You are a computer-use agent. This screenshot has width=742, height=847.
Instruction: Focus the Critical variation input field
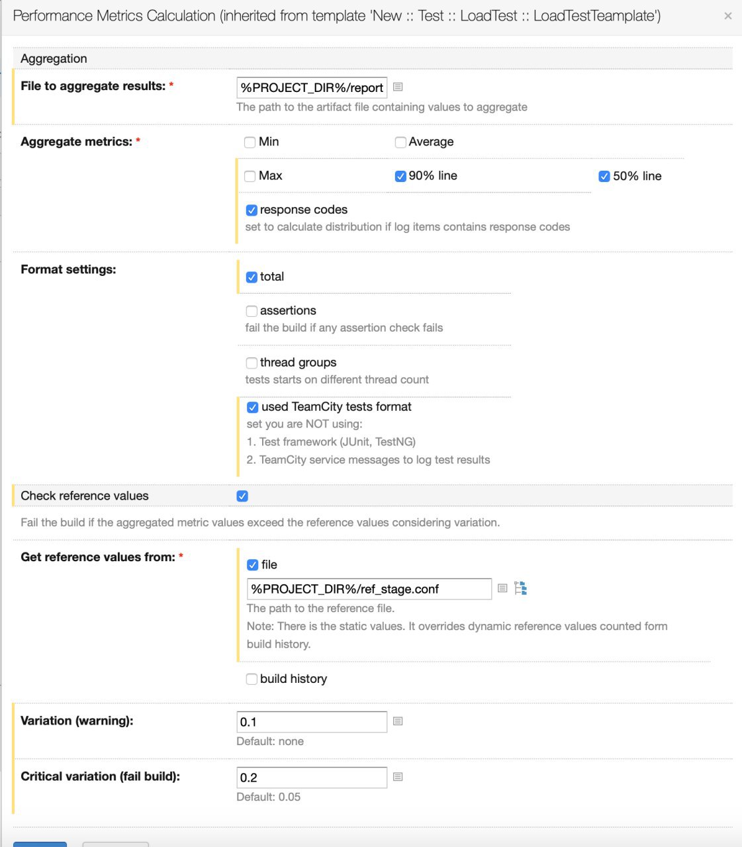pos(312,778)
